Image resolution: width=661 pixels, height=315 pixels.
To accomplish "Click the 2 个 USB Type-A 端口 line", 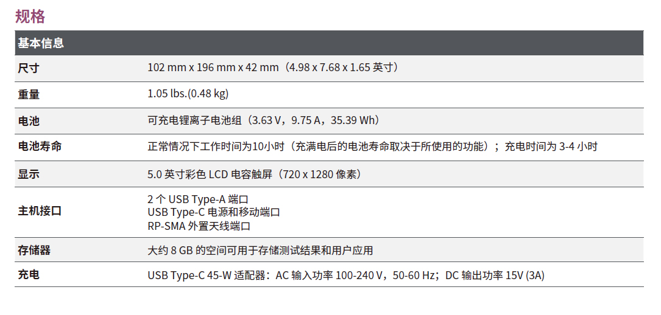I will tap(198, 199).
